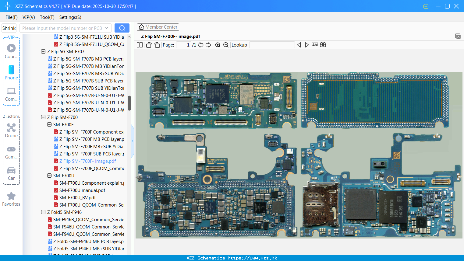
Task: Collapse the SM-F700F subfolder
Action: pyautogui.click(x=49, y=125)
